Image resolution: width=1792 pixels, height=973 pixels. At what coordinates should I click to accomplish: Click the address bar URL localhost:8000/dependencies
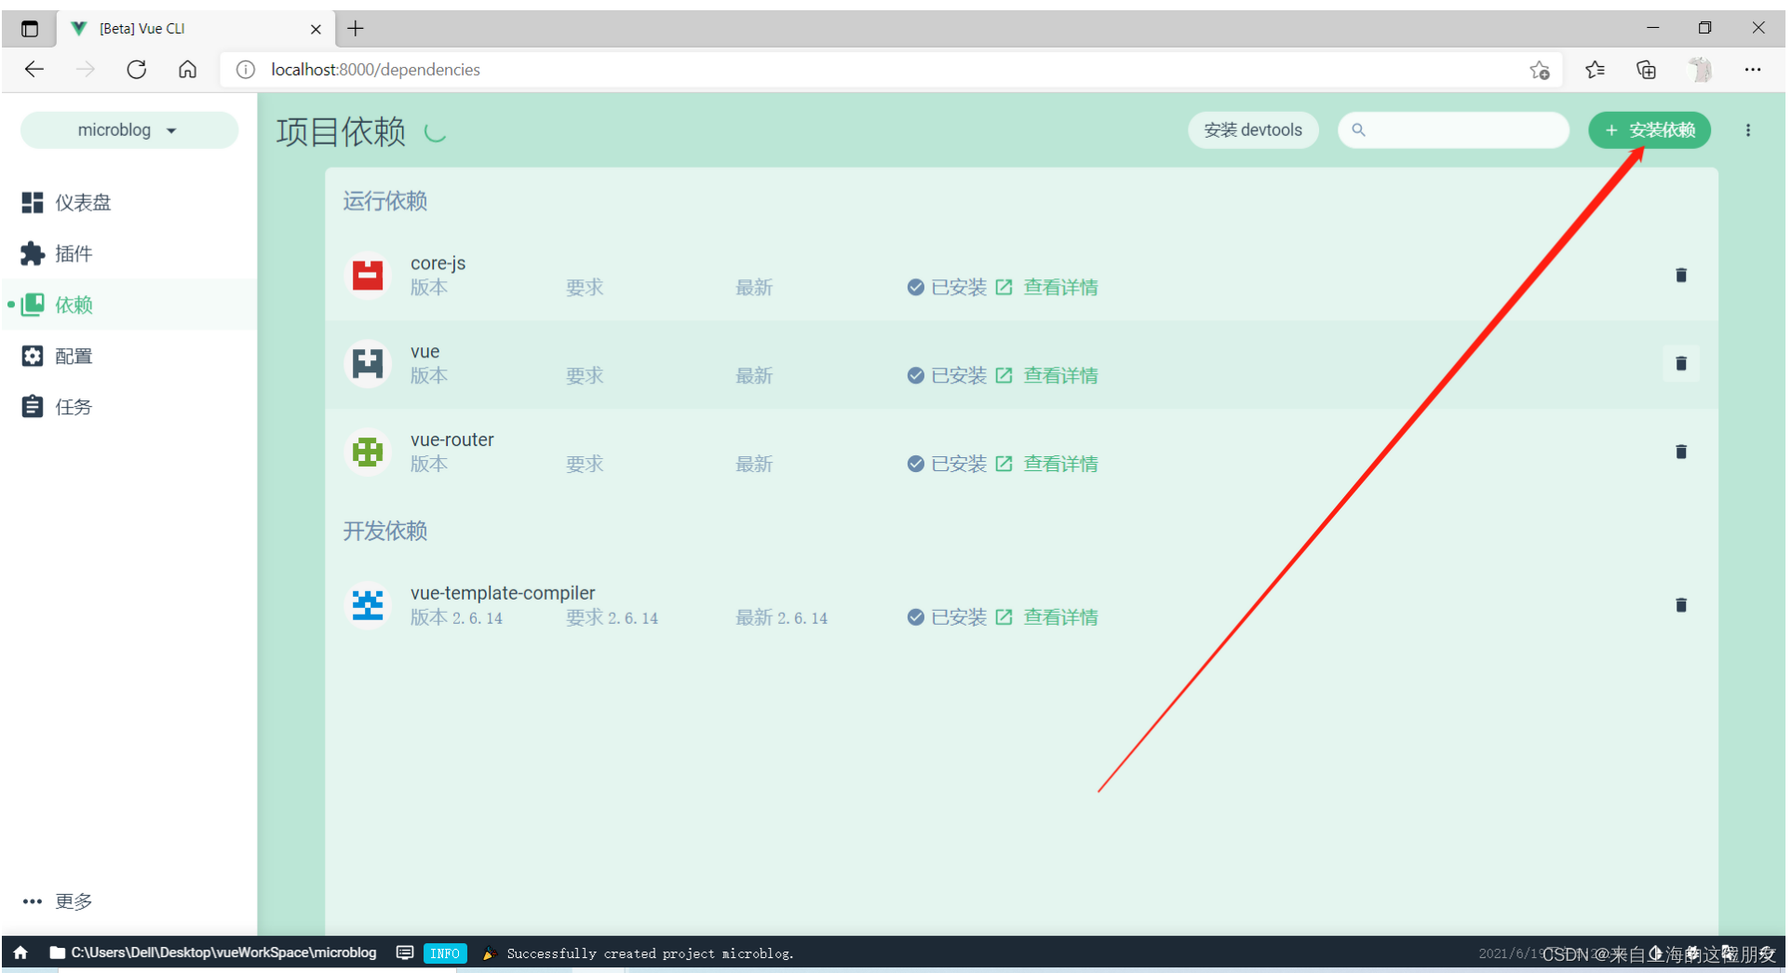click(x=375, y=70)
